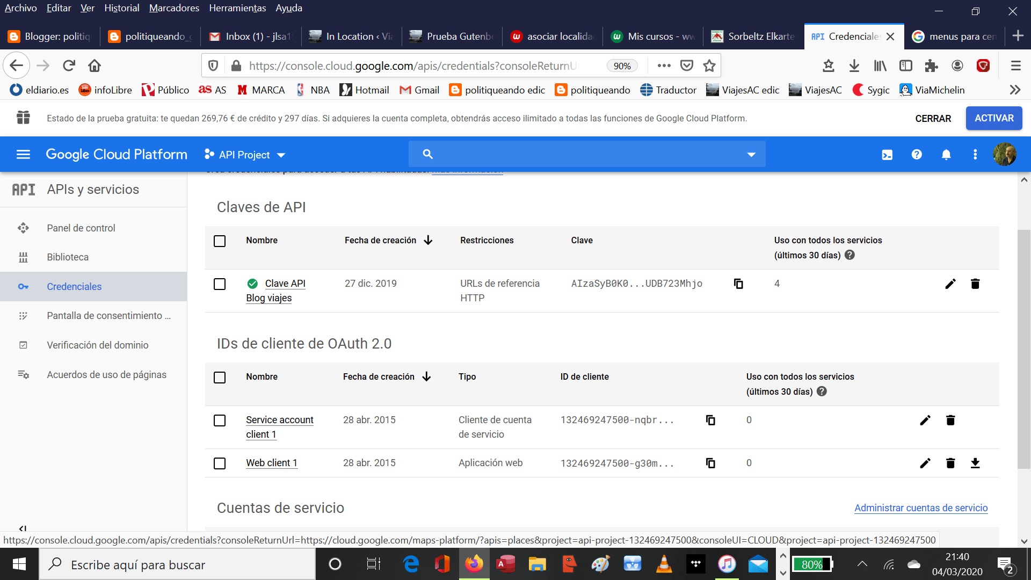The width and height of the screenshot is (1031, 580).
Task: Open the user account avatar
Action: point(1004,155)
